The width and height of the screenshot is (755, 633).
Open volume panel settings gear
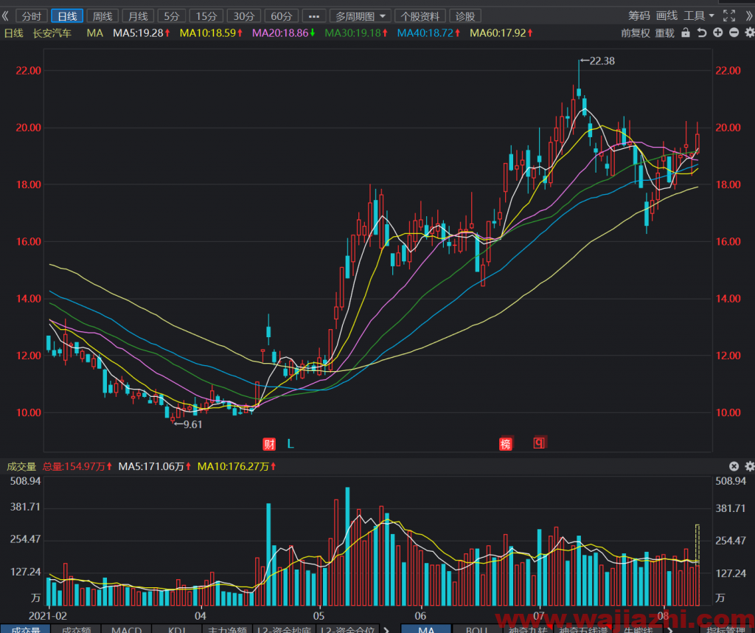[750, 466]
